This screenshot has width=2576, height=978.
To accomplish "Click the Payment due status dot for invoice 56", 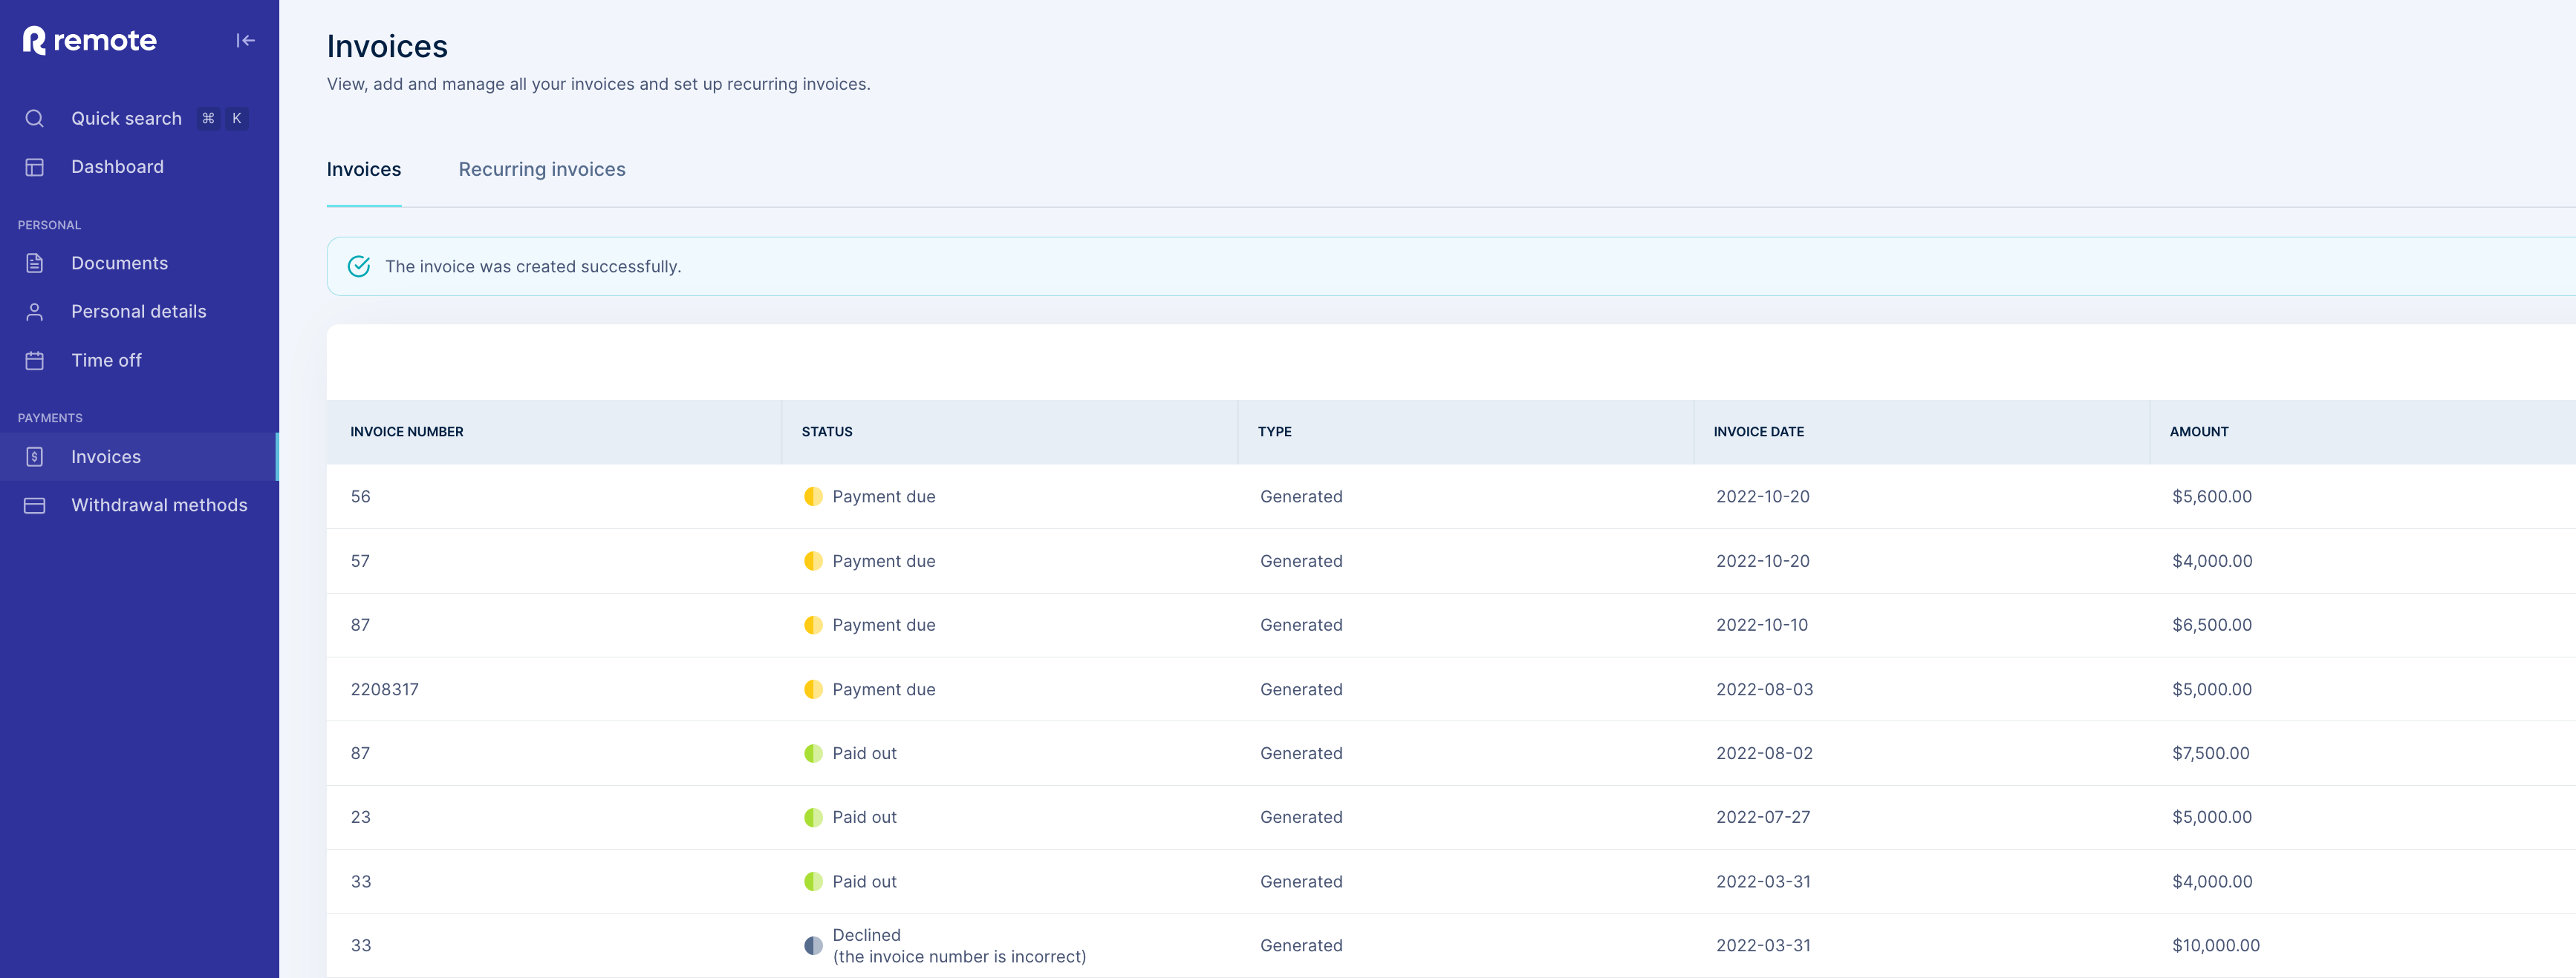I will (813, 496).
